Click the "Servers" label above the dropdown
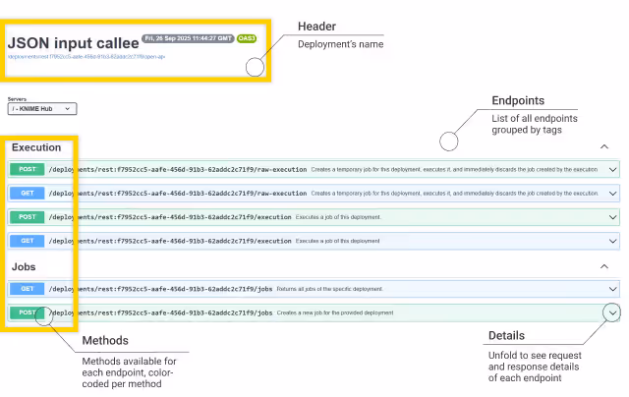The image size is (629, 397). (x=17, y=99)
